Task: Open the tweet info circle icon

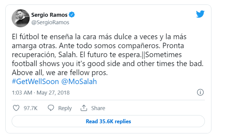Action: [x=200, y=92]
